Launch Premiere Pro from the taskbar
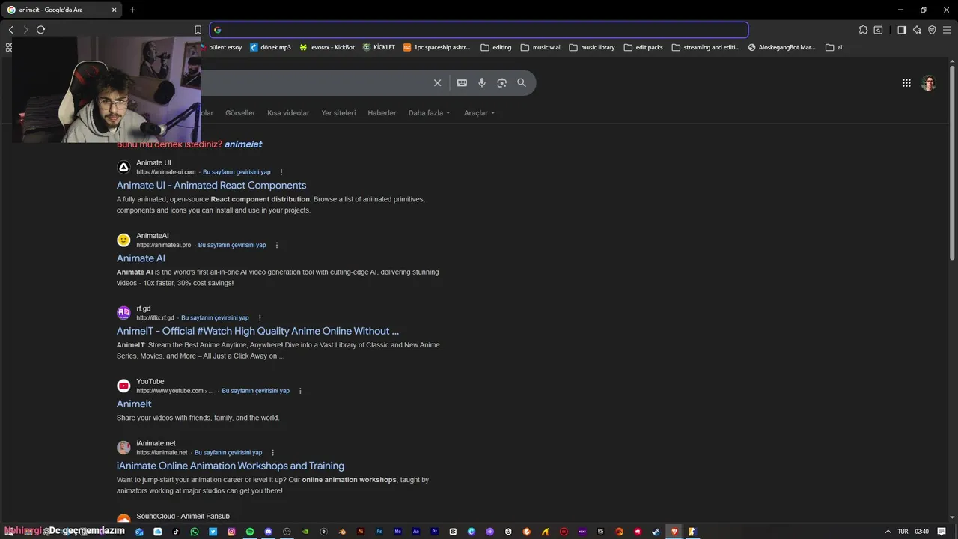The width and height of the screenshot is (958, 539). [x=435, y=532]
